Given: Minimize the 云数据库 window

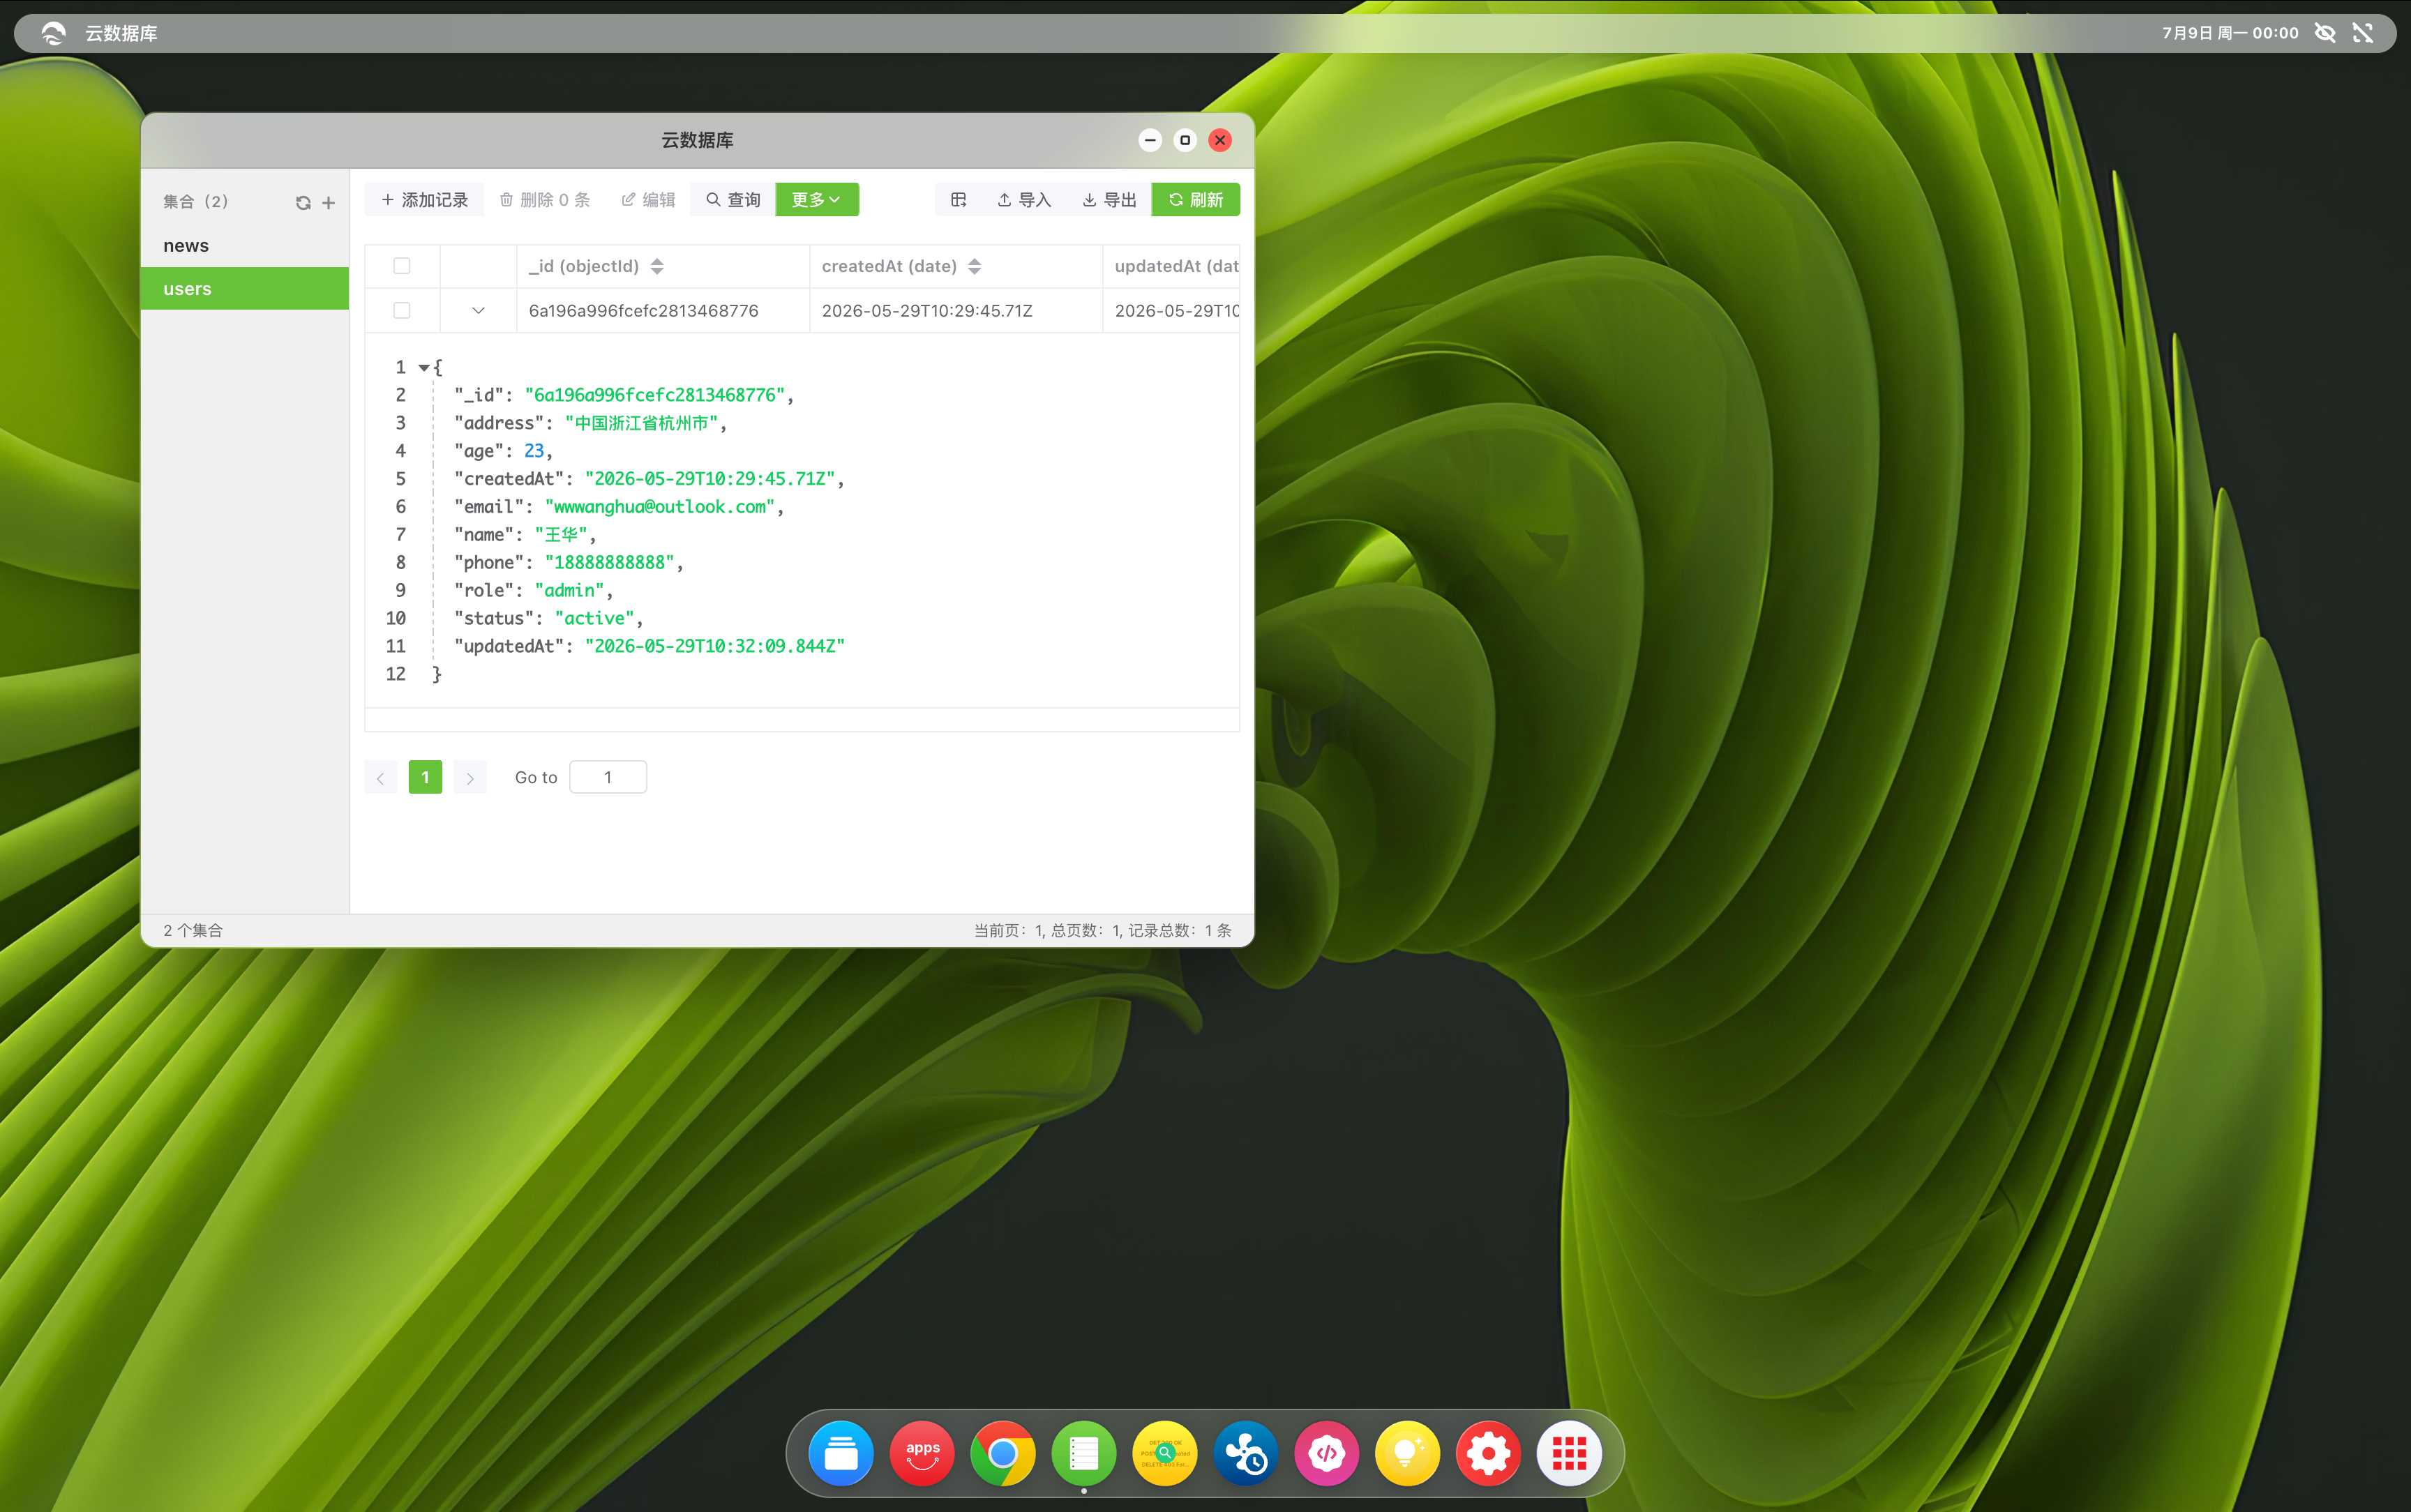Looking at the screenshot, I should 1150,140.
